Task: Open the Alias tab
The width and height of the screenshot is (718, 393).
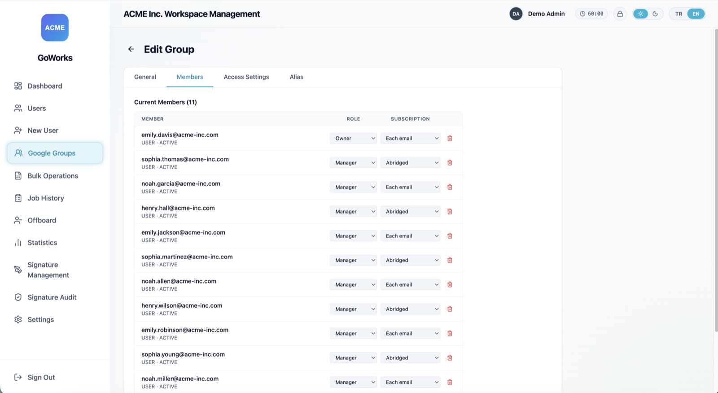Action: [x=296, y=77]
